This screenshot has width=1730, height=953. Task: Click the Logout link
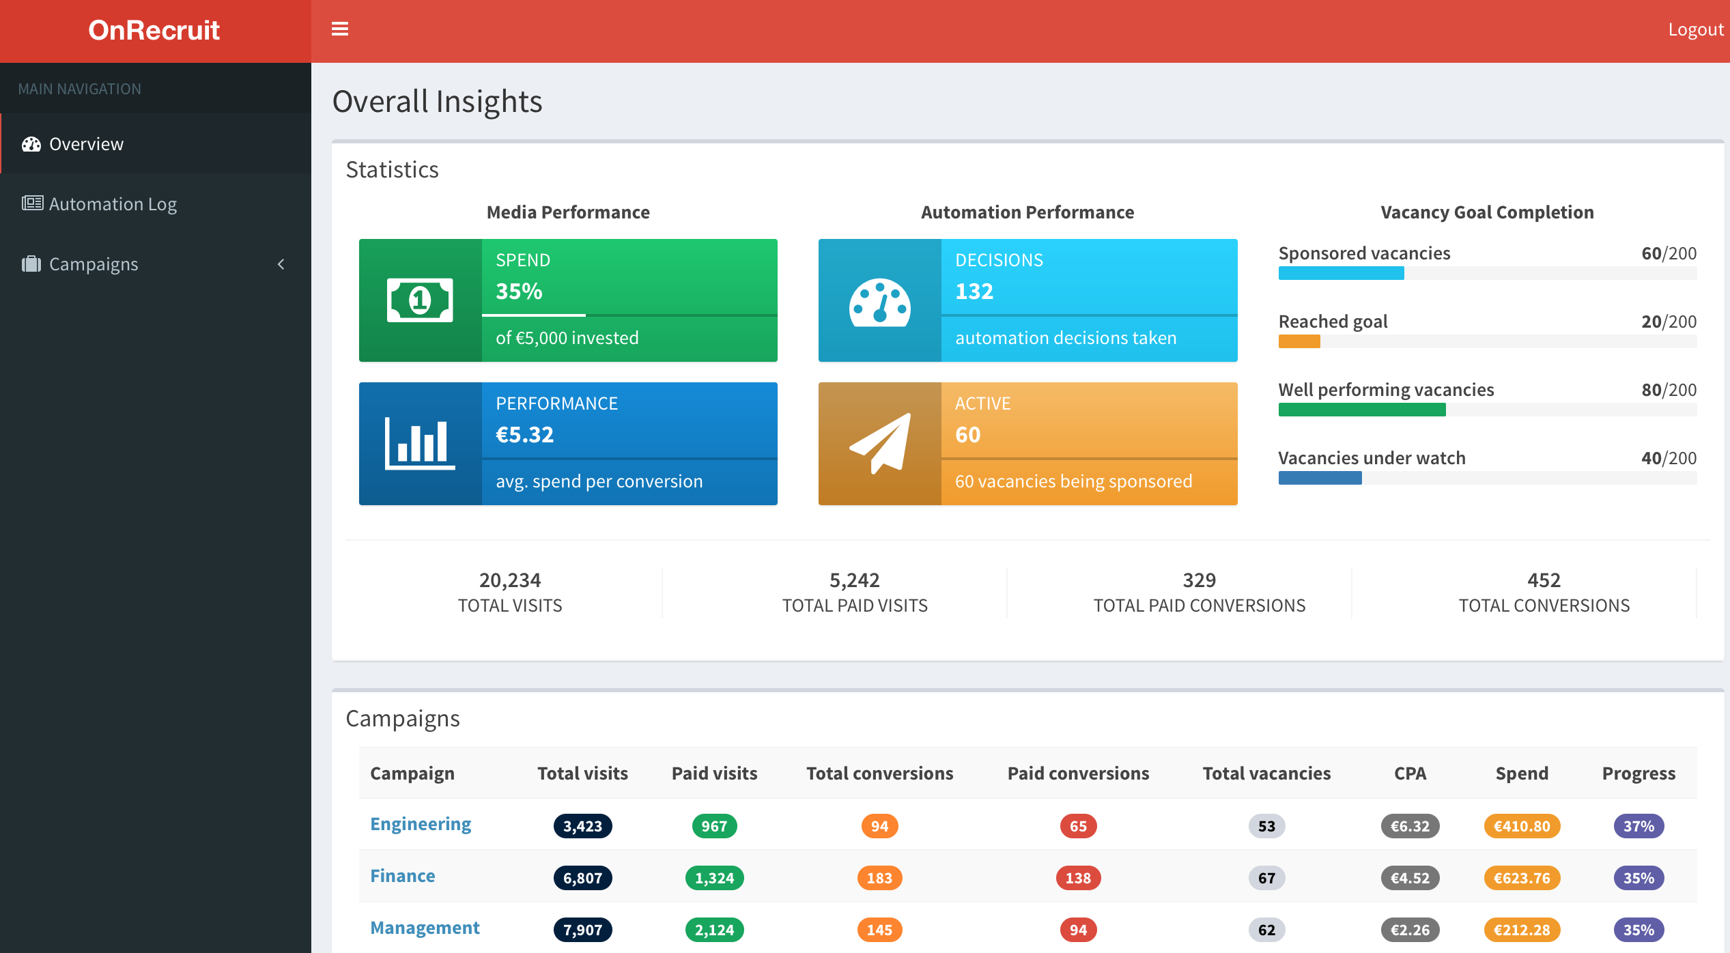[1694, 29]
